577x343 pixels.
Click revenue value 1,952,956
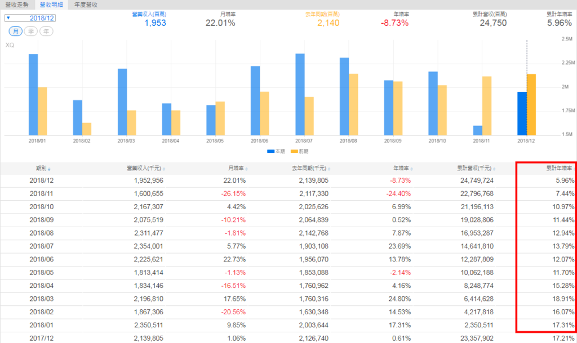[x=149, y=180]
